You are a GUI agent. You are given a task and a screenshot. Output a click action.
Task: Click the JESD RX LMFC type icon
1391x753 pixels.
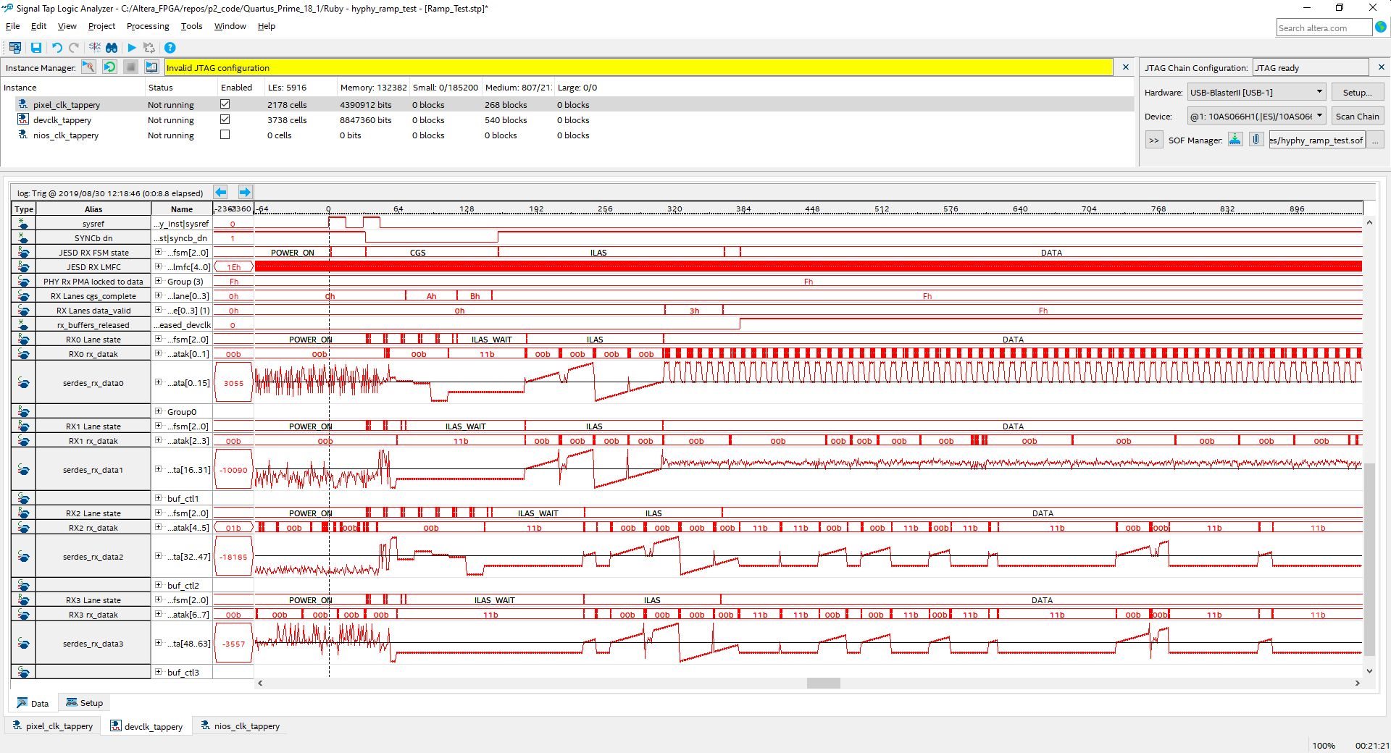coord(23,267)
